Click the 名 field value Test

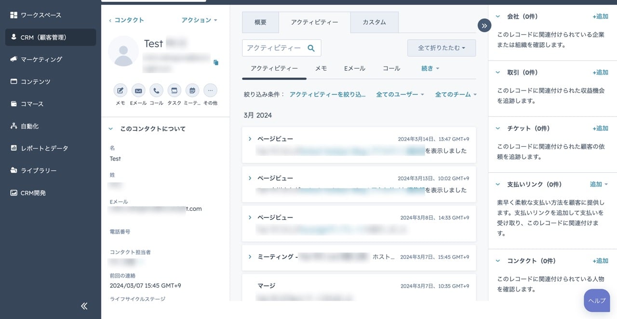tap(115, 159)
